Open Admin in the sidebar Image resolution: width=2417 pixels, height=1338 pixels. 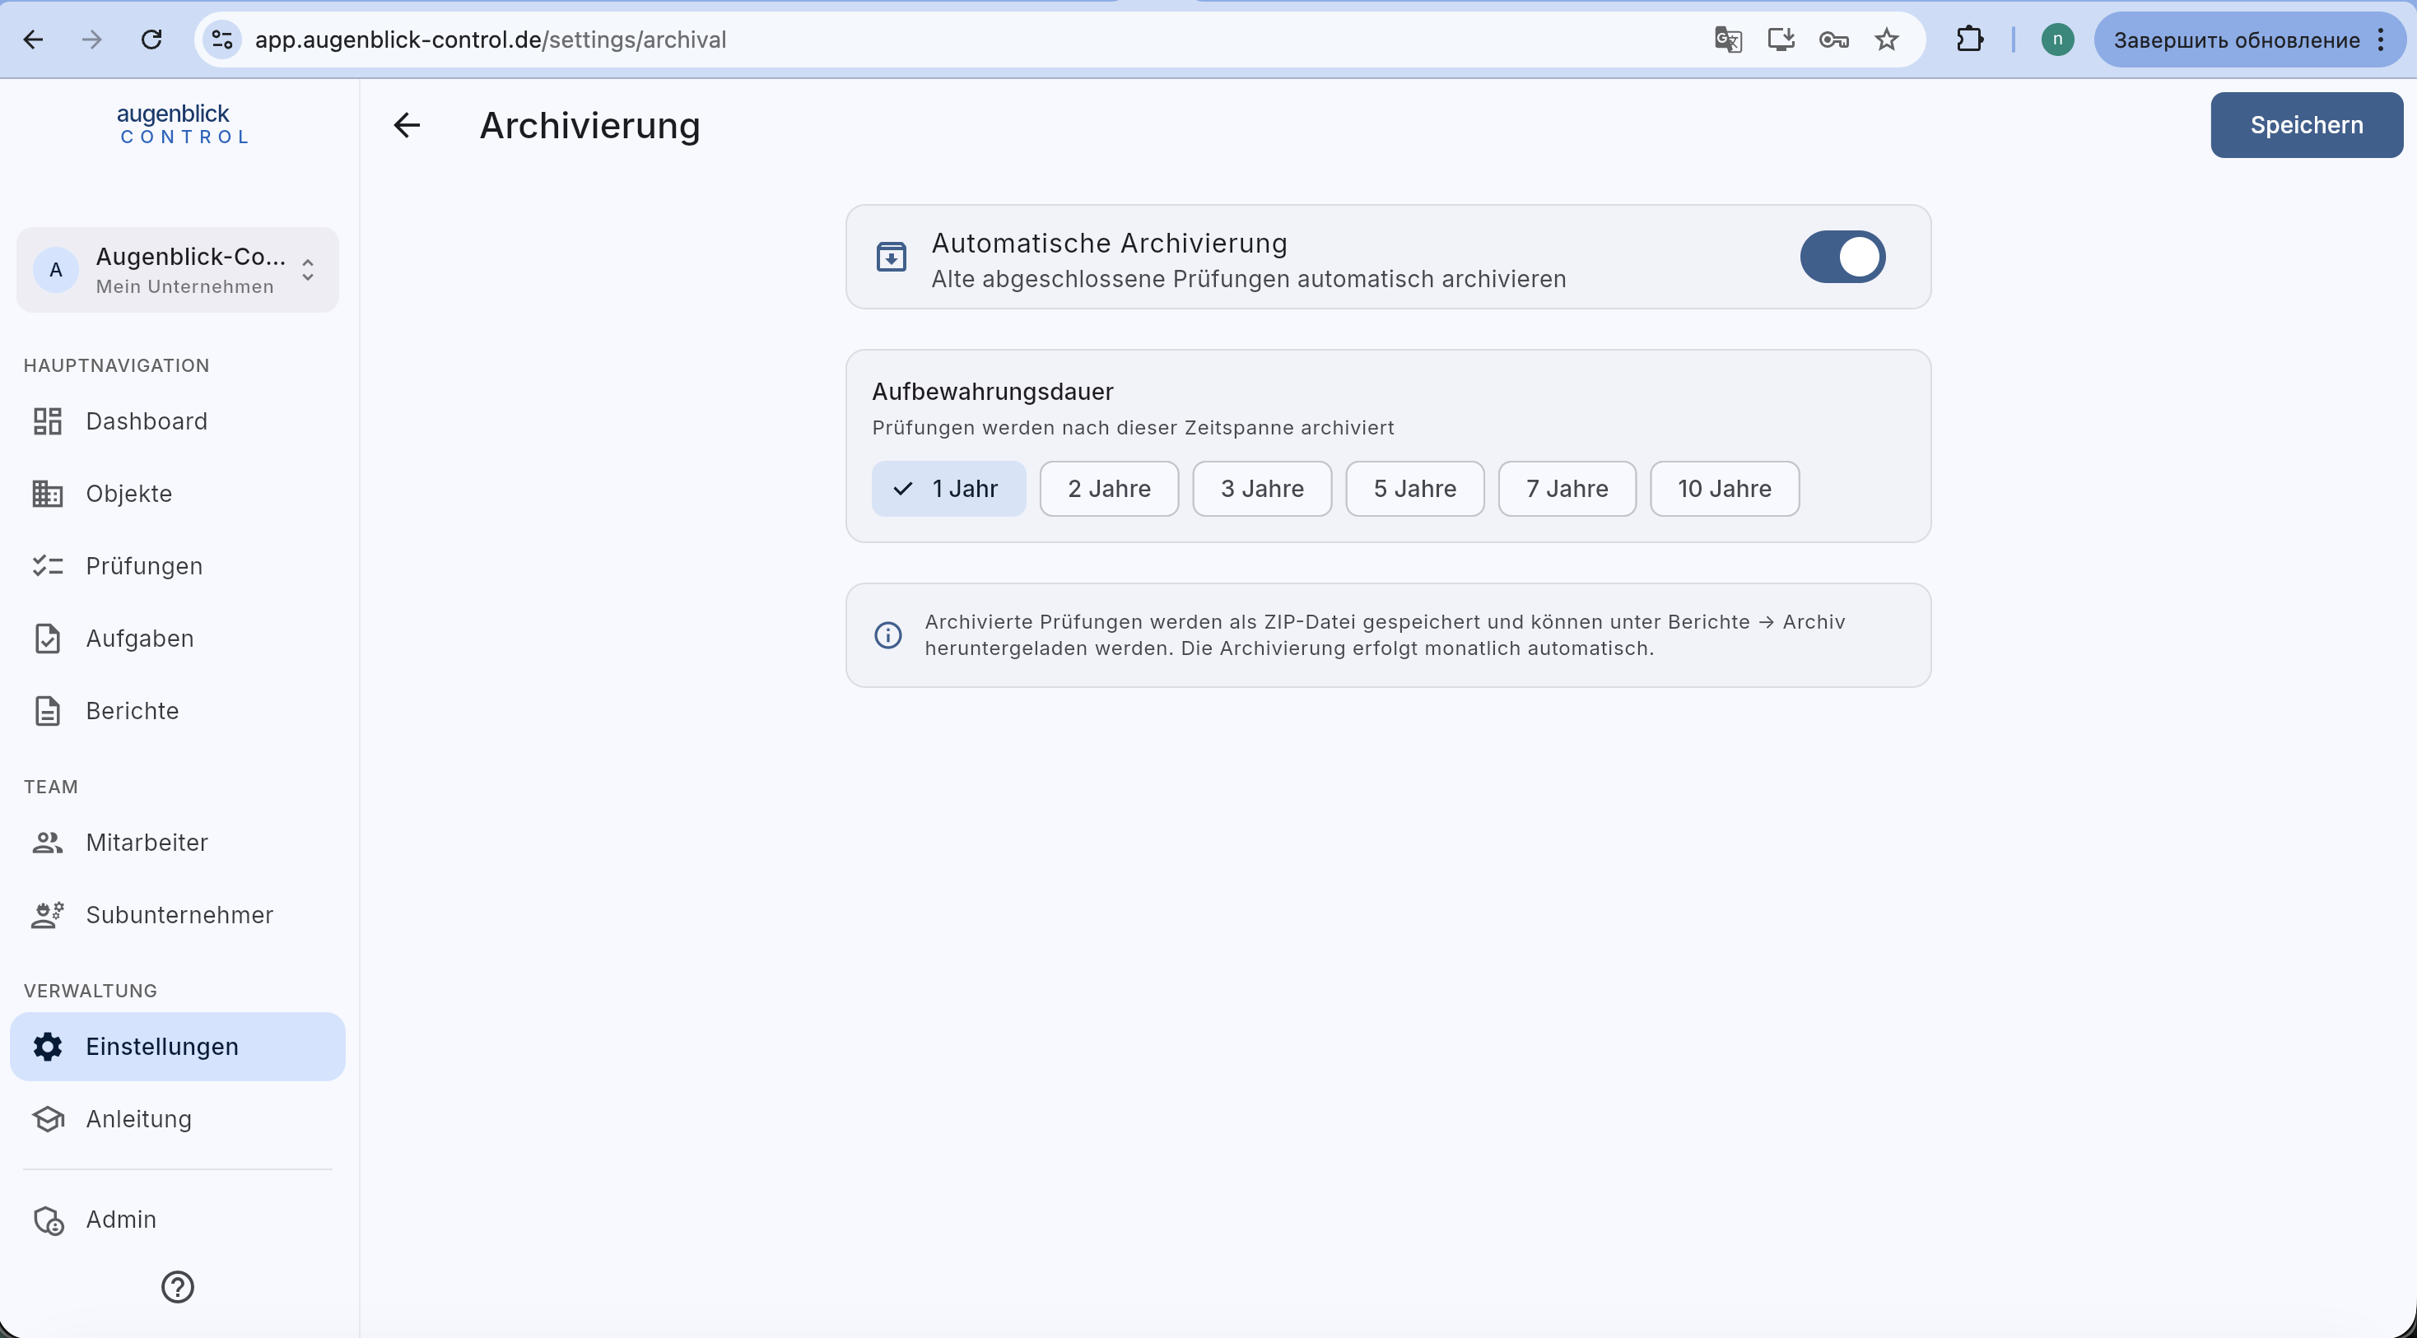(177, 1219)
